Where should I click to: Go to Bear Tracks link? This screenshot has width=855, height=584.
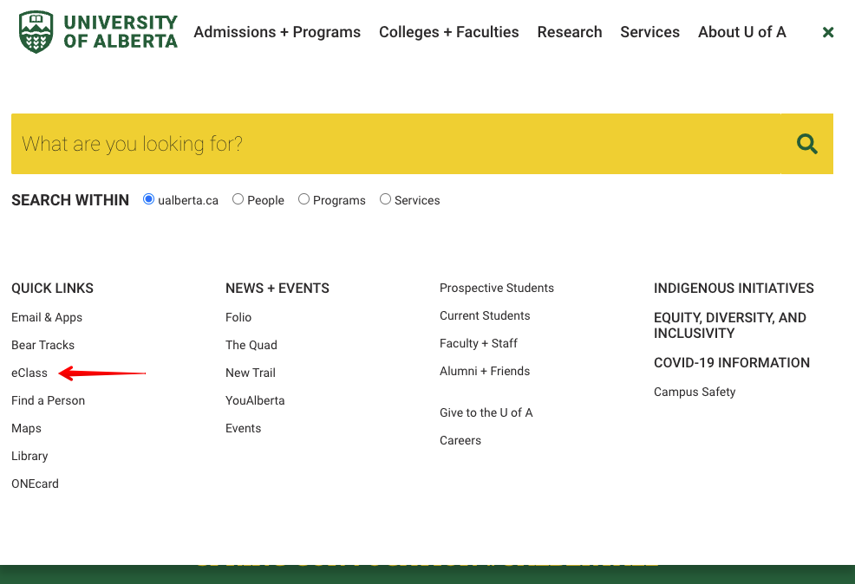pyautogui.click(x=42, y=345)
